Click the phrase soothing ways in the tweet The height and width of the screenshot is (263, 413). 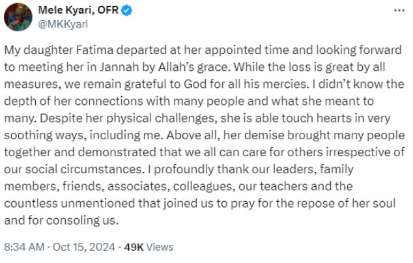click(x=46, y=135)
